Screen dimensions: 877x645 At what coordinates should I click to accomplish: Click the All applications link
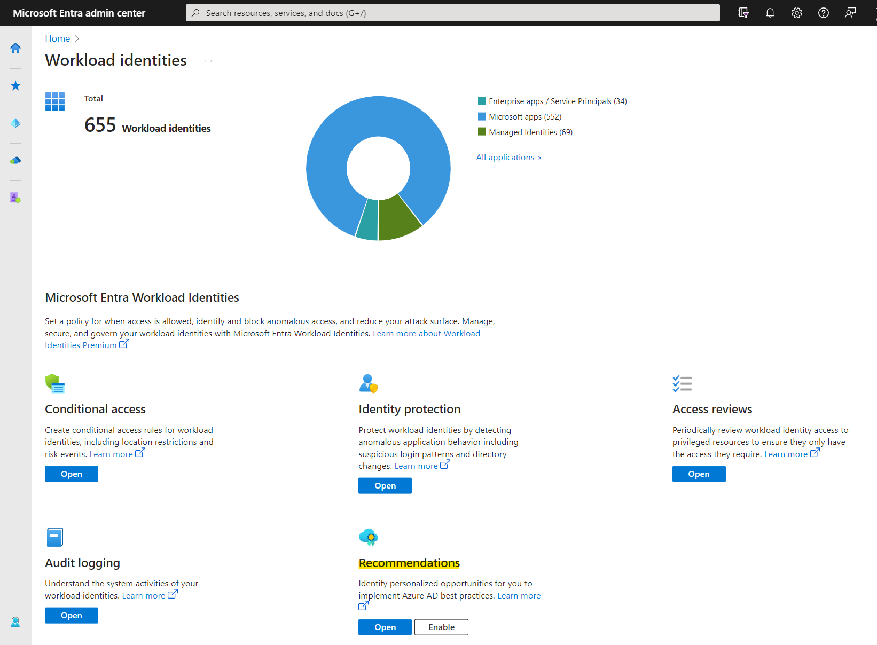pos(509,158)
